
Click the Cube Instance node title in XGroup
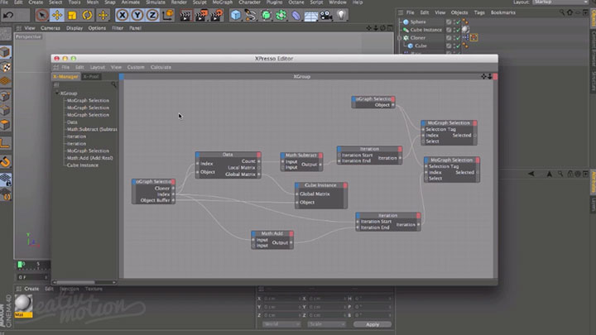[320, 185]
